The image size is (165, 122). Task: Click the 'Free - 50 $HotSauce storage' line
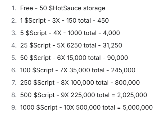63,8
